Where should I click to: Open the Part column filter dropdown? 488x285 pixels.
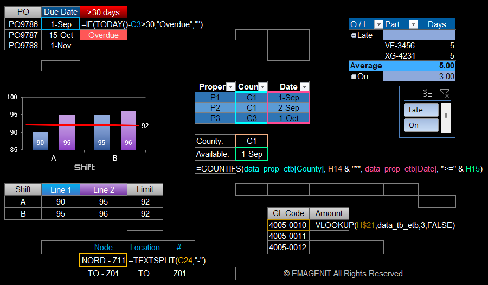pos(413,24)
